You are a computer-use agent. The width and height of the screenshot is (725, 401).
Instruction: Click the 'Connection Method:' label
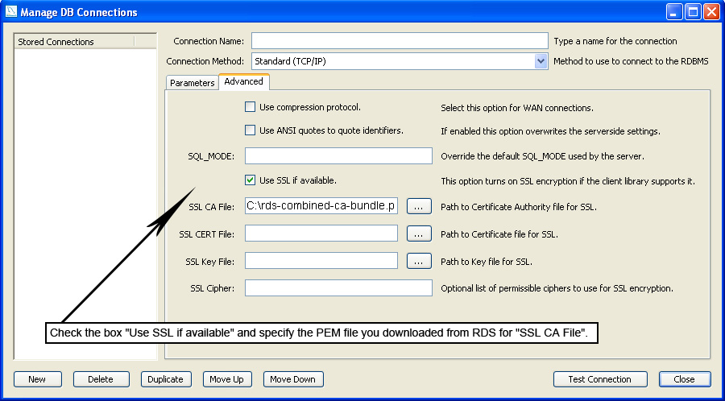205,61
